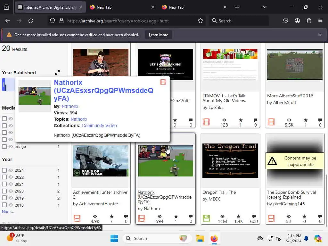Open File Explorer from the taskbar
Screen dimensions: 328x246
tap(200, 238)
